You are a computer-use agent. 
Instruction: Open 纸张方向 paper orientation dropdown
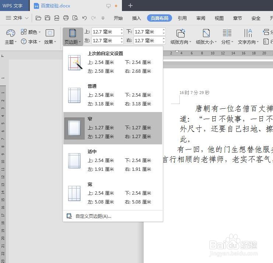click(181, 42)
